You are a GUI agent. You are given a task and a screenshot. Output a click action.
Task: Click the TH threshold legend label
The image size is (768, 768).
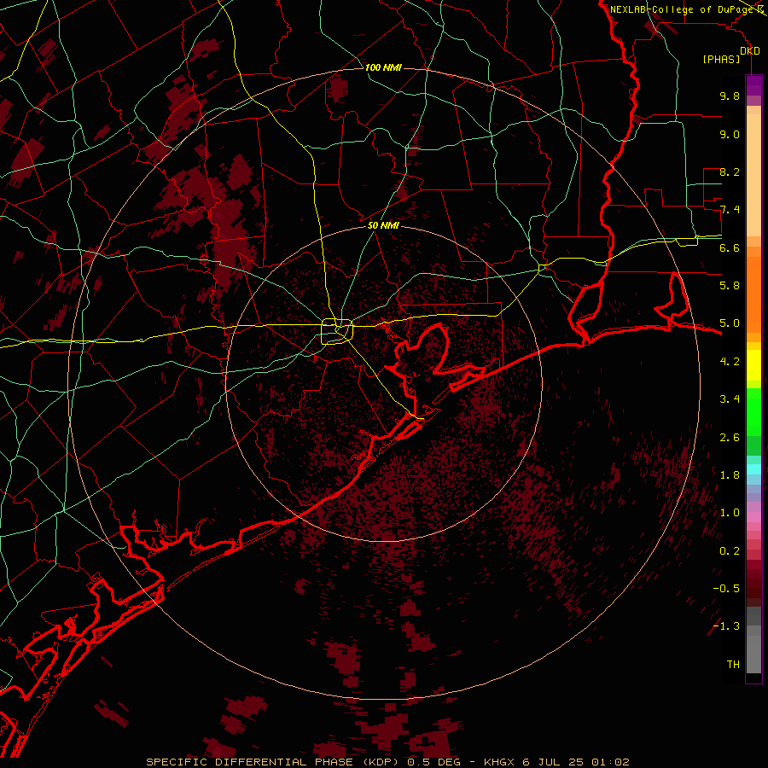click(x=733, y=665)
